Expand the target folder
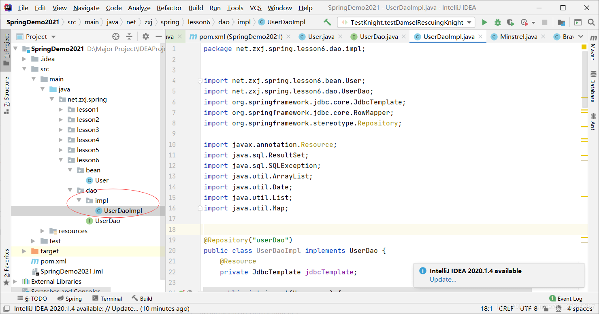Image resolution: width=599 pixels, height=314 pixels. (24, 251)
